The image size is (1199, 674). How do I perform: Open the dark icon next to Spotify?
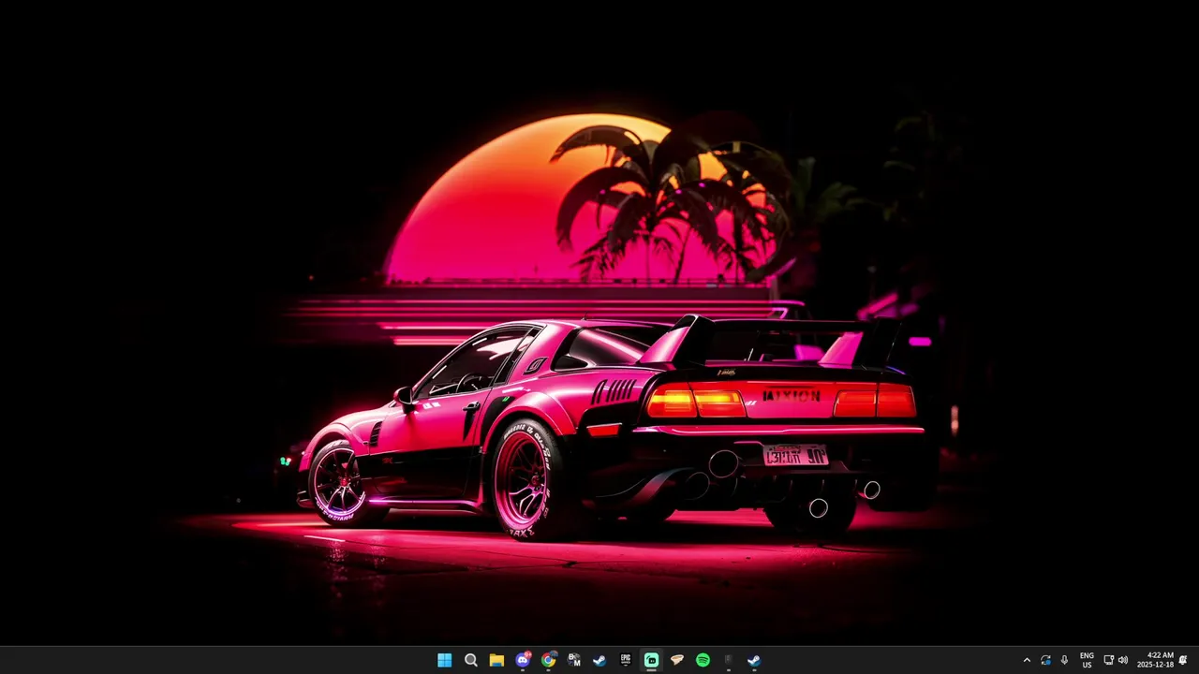tap(729, 660)
